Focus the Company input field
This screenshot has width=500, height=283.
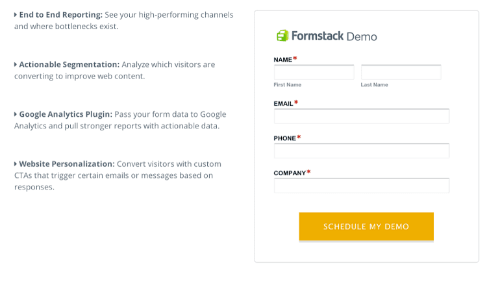tap(361, 186)
